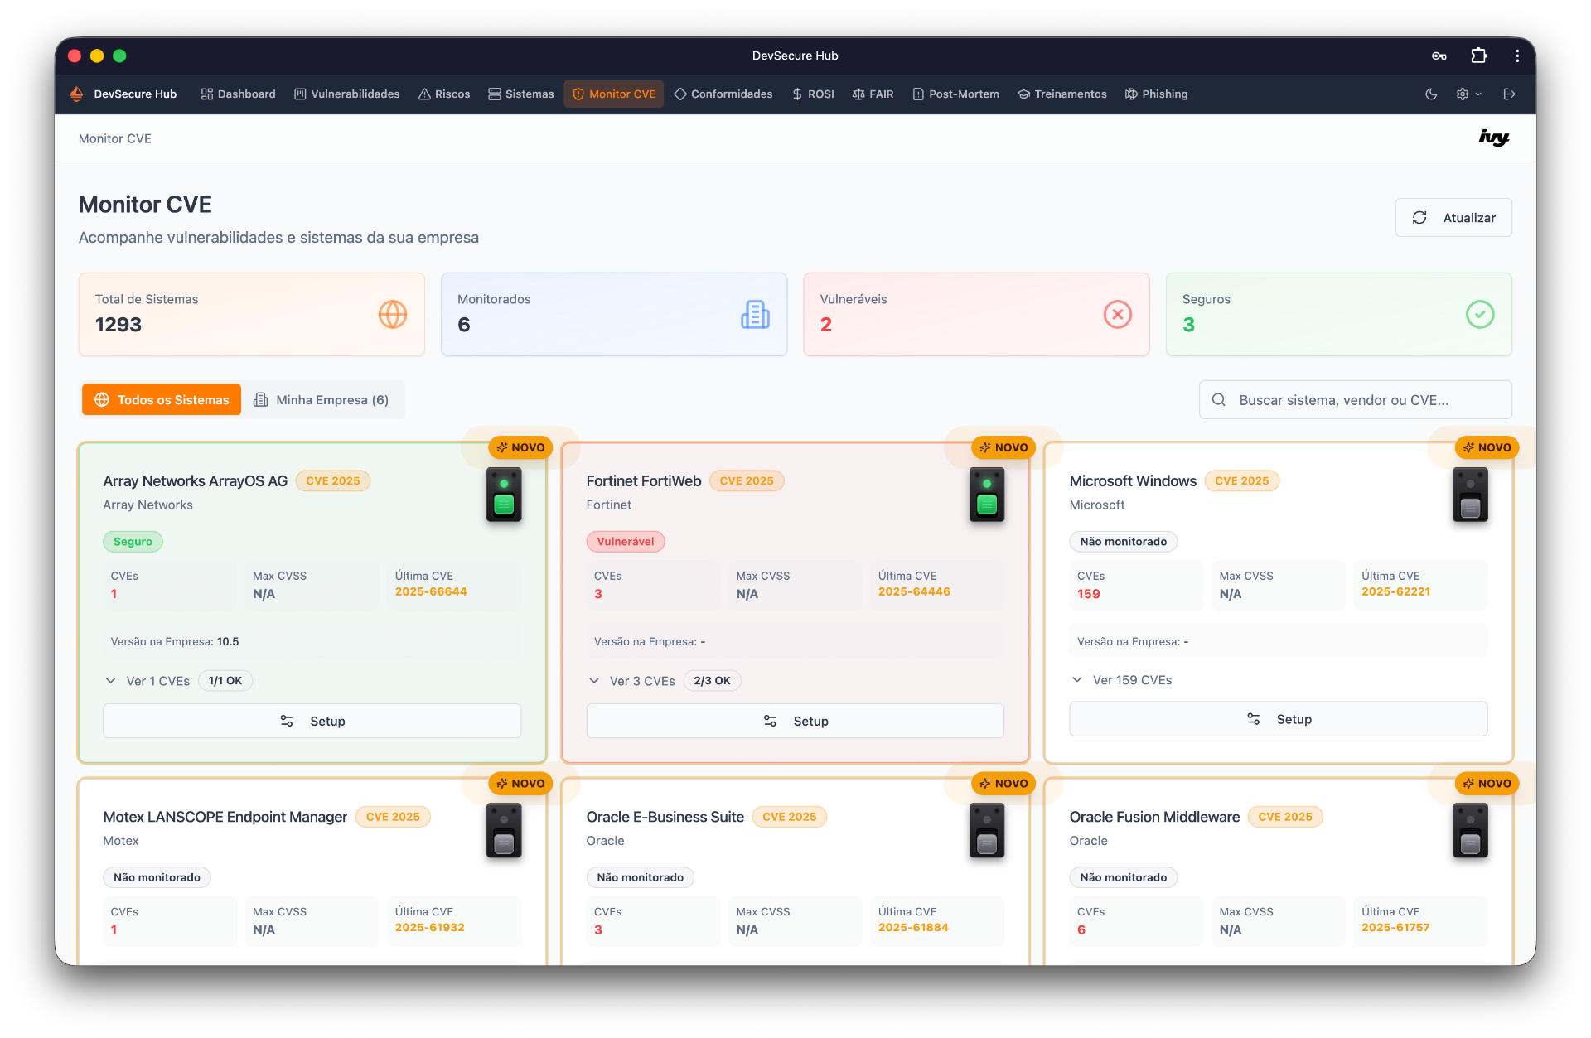
Task: Click NOVO badge on Array Networks card
Action: pos(520,447)
